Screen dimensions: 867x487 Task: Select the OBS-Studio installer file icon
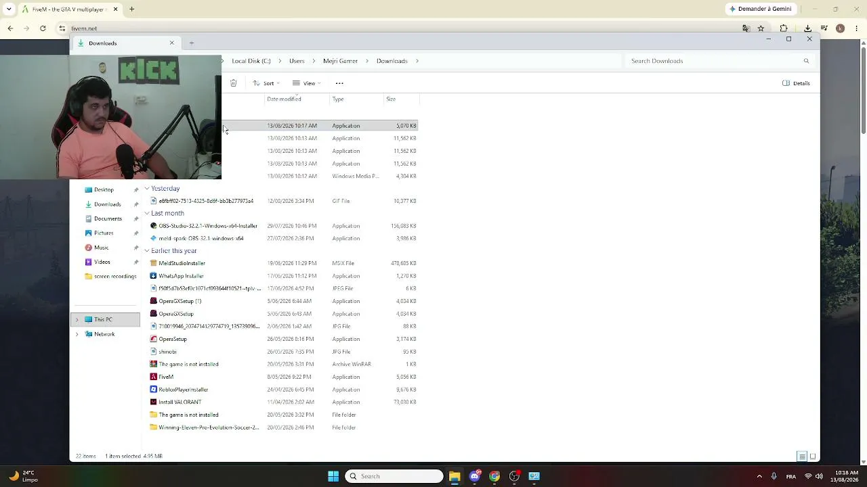(x=153, y=226)
